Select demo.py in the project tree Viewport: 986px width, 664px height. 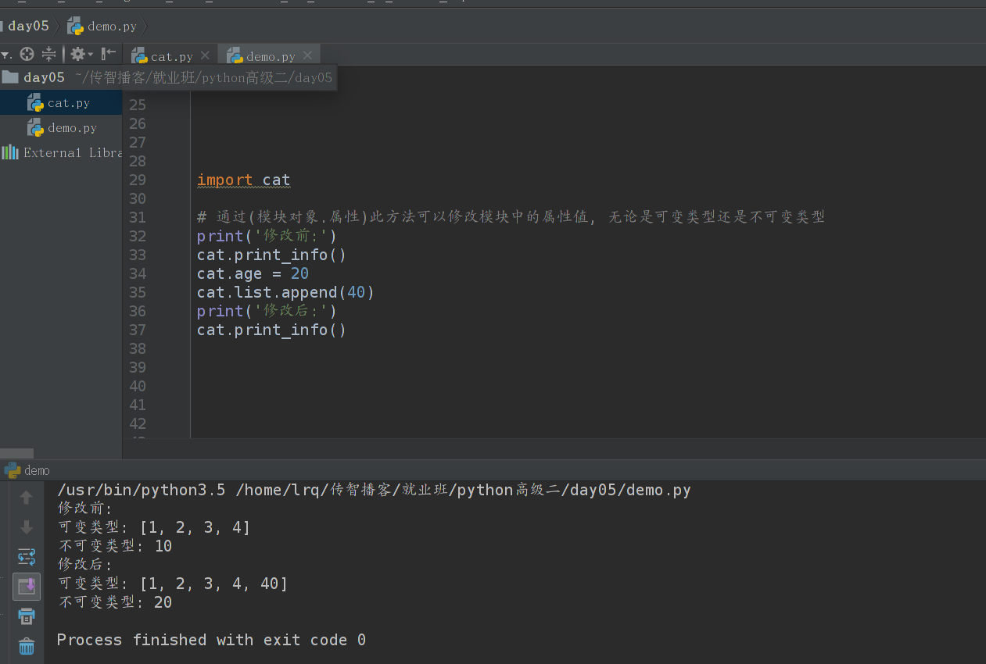pyautogui.click(x=72, y=128)
